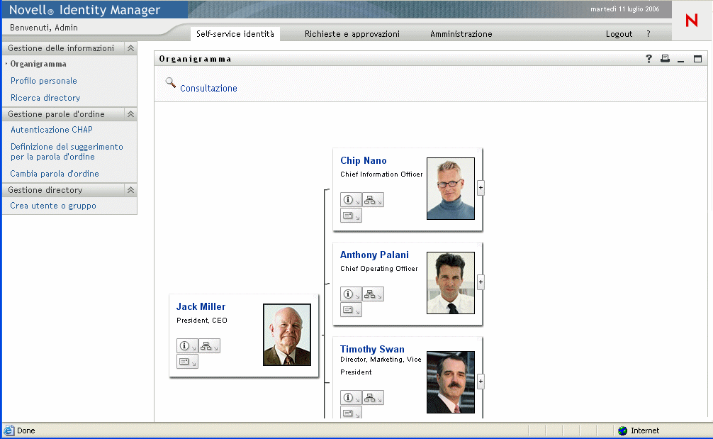713x439 pixels.
Task: Click the date martedì 11 luglio 2006
Action: (625, 9)
